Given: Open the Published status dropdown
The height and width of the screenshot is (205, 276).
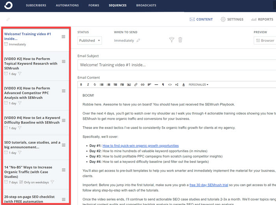Looking at the screenshot, I should click(90, 41).
